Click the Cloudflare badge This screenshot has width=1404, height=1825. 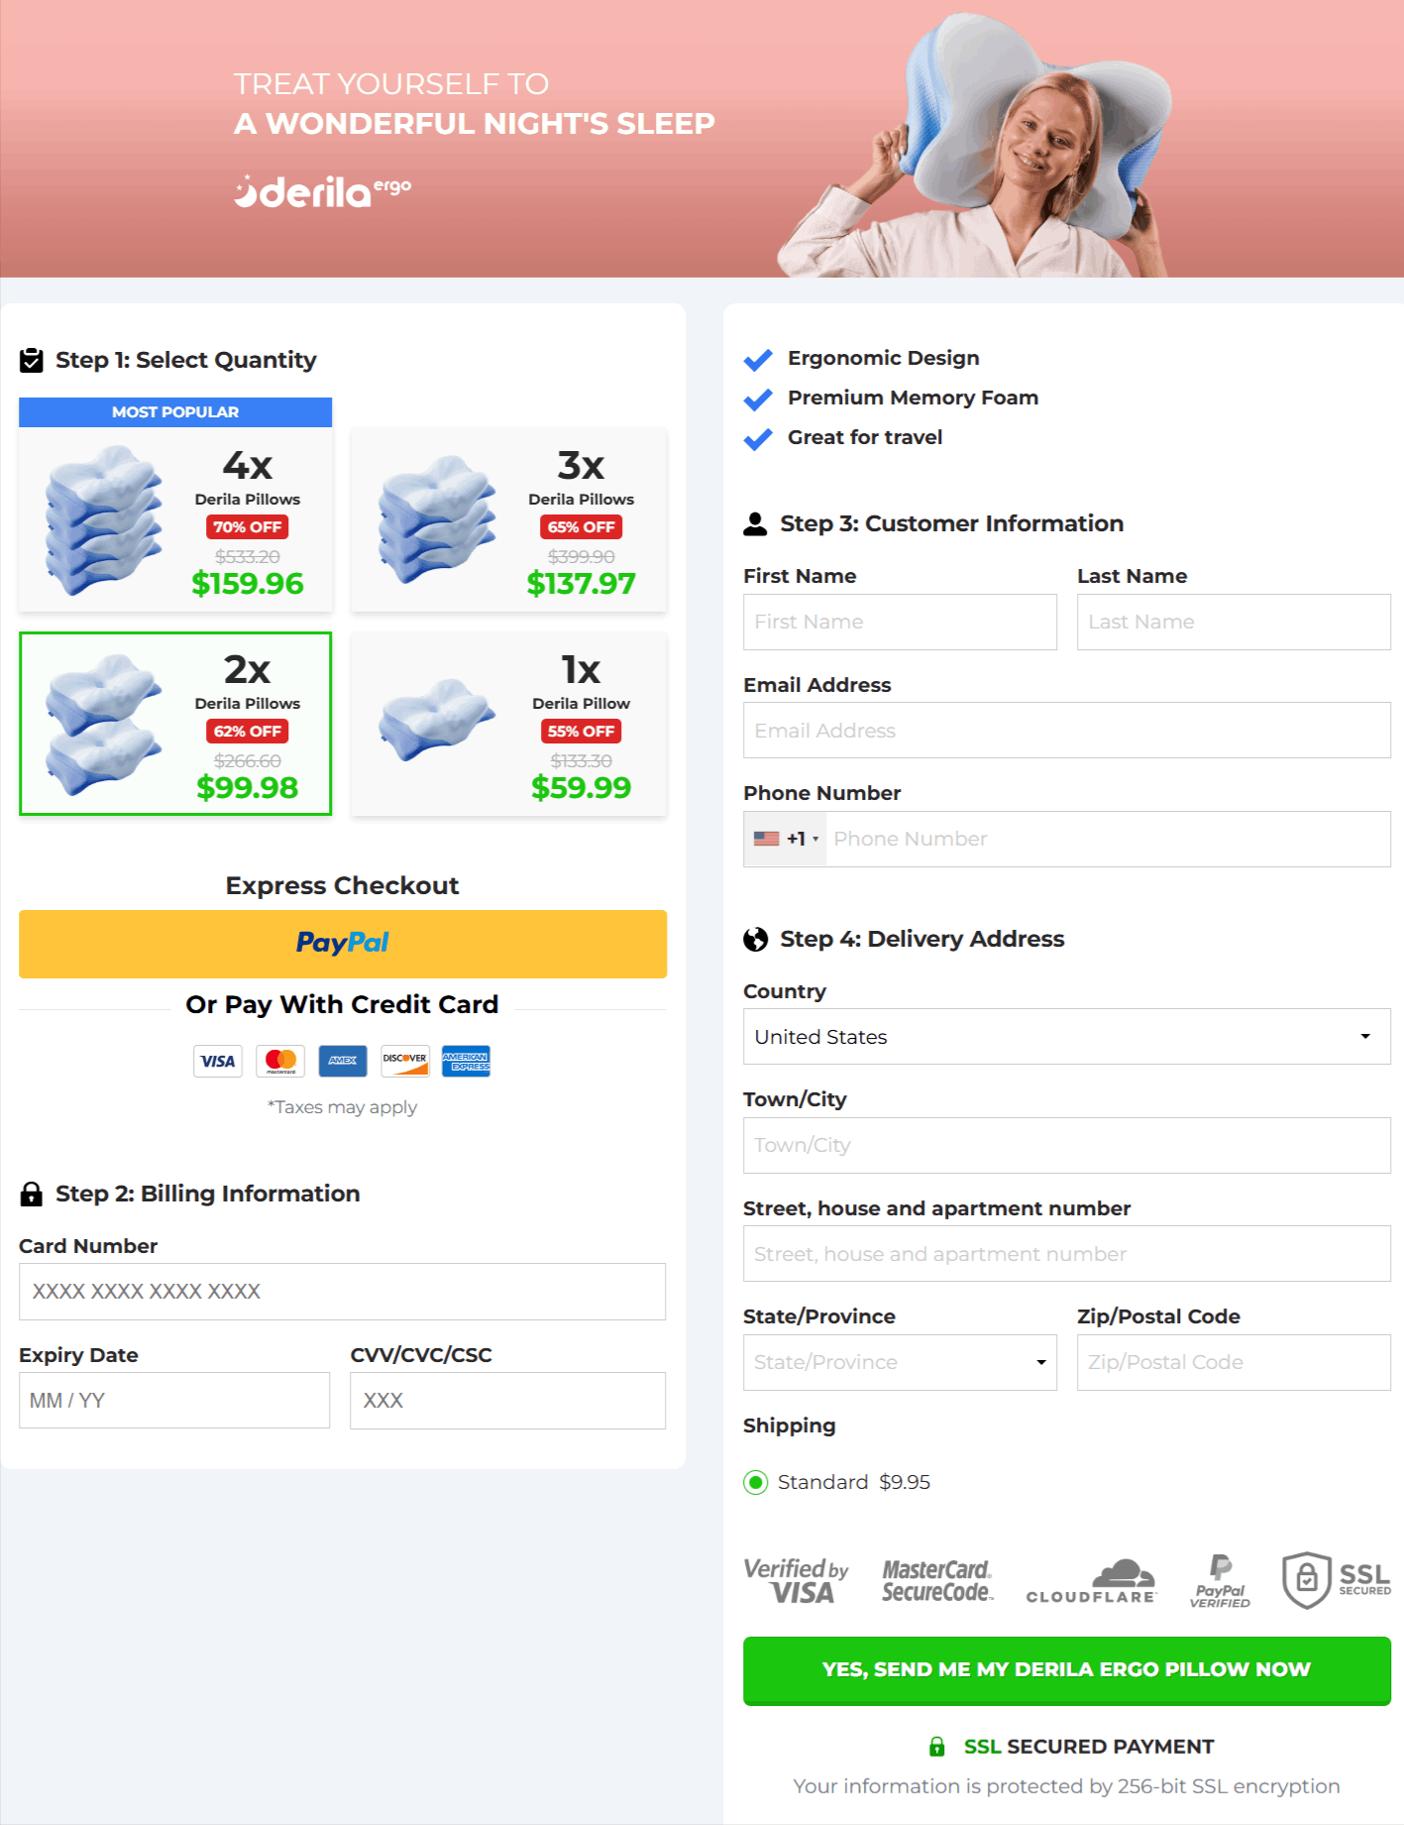[1091, 1580]
